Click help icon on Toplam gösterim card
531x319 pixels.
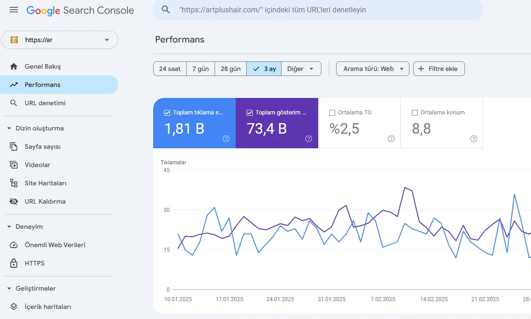coord(309,139)
